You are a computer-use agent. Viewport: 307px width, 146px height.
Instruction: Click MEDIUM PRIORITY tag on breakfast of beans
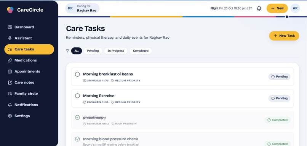point(126,80)
